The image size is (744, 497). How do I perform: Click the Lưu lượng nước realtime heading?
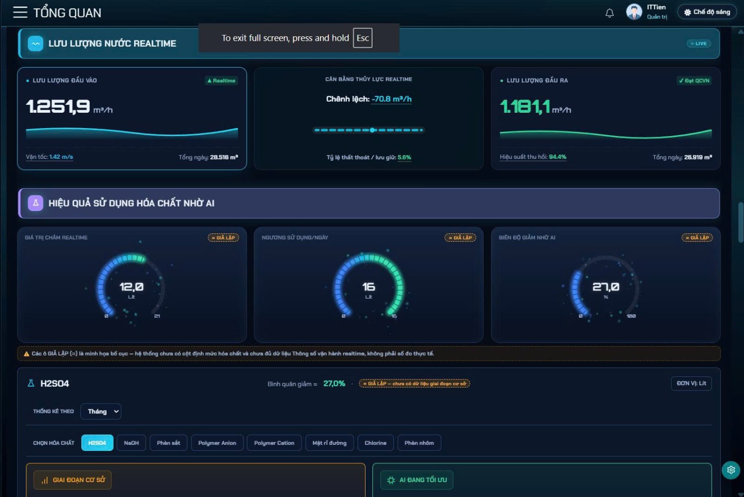point(112,44)
